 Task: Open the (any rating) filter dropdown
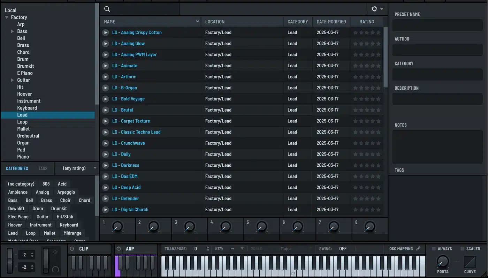77,168
